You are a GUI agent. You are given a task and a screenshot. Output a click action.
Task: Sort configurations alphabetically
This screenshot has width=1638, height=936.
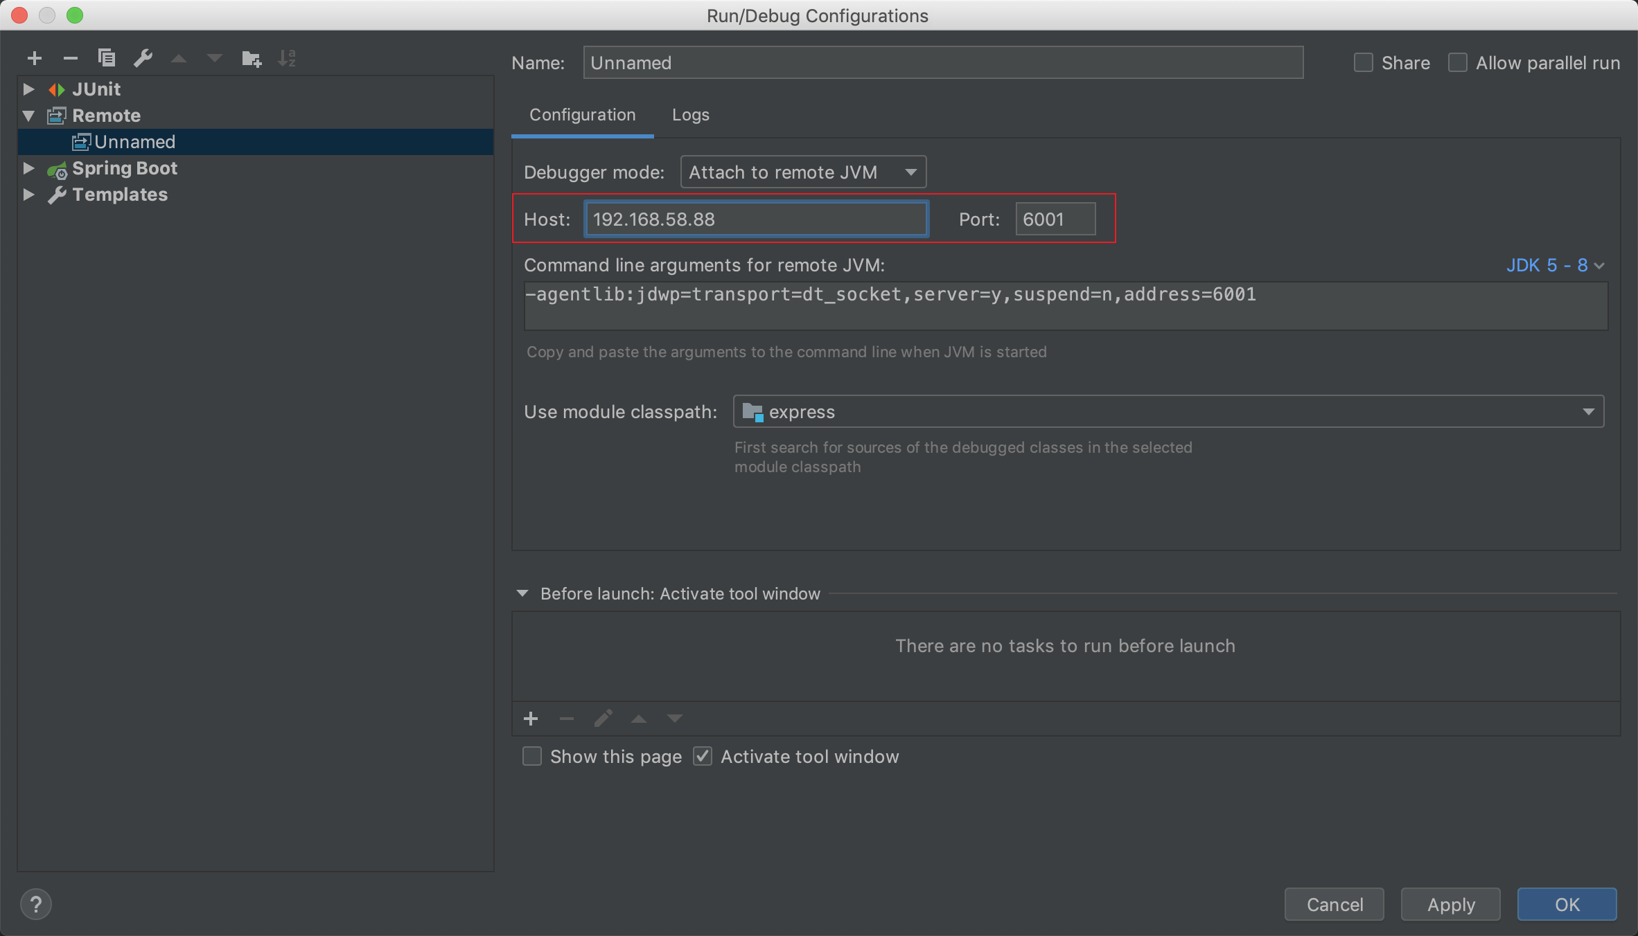286,59
